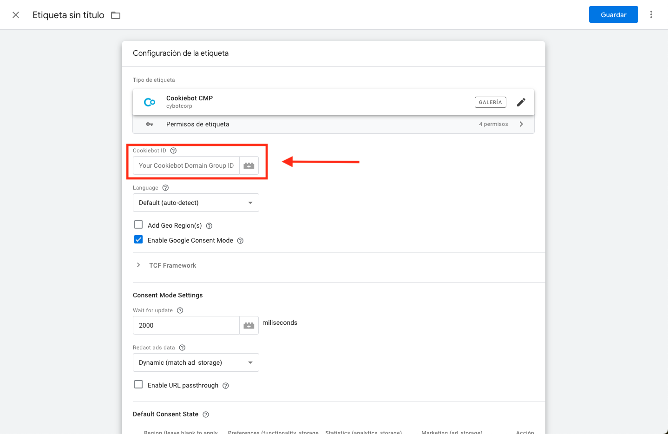Open the Language dropdown
The width and height of the screenshot is (668, 434).
tap(196, 202)
